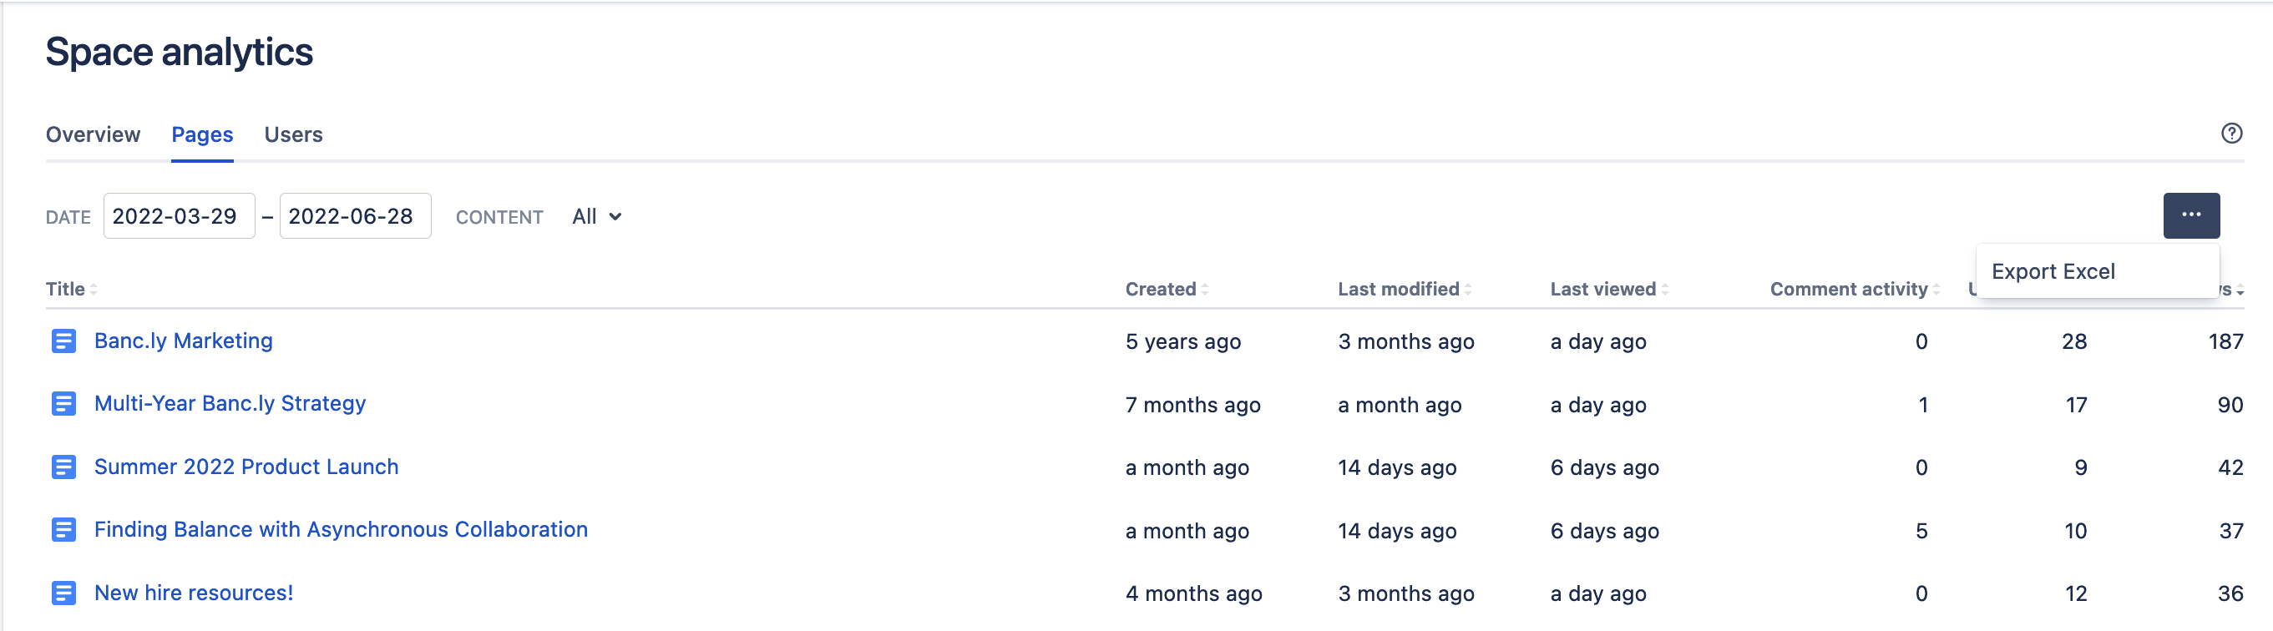Open the Content filter dropdown showing All
Image resolution: width=2273 pixels, height=631 pixels.
tap(596, 216)
